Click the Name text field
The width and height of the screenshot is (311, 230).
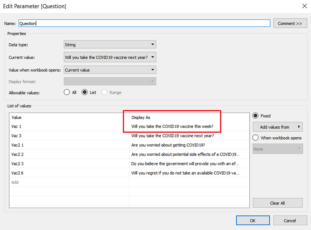point(144,24)
